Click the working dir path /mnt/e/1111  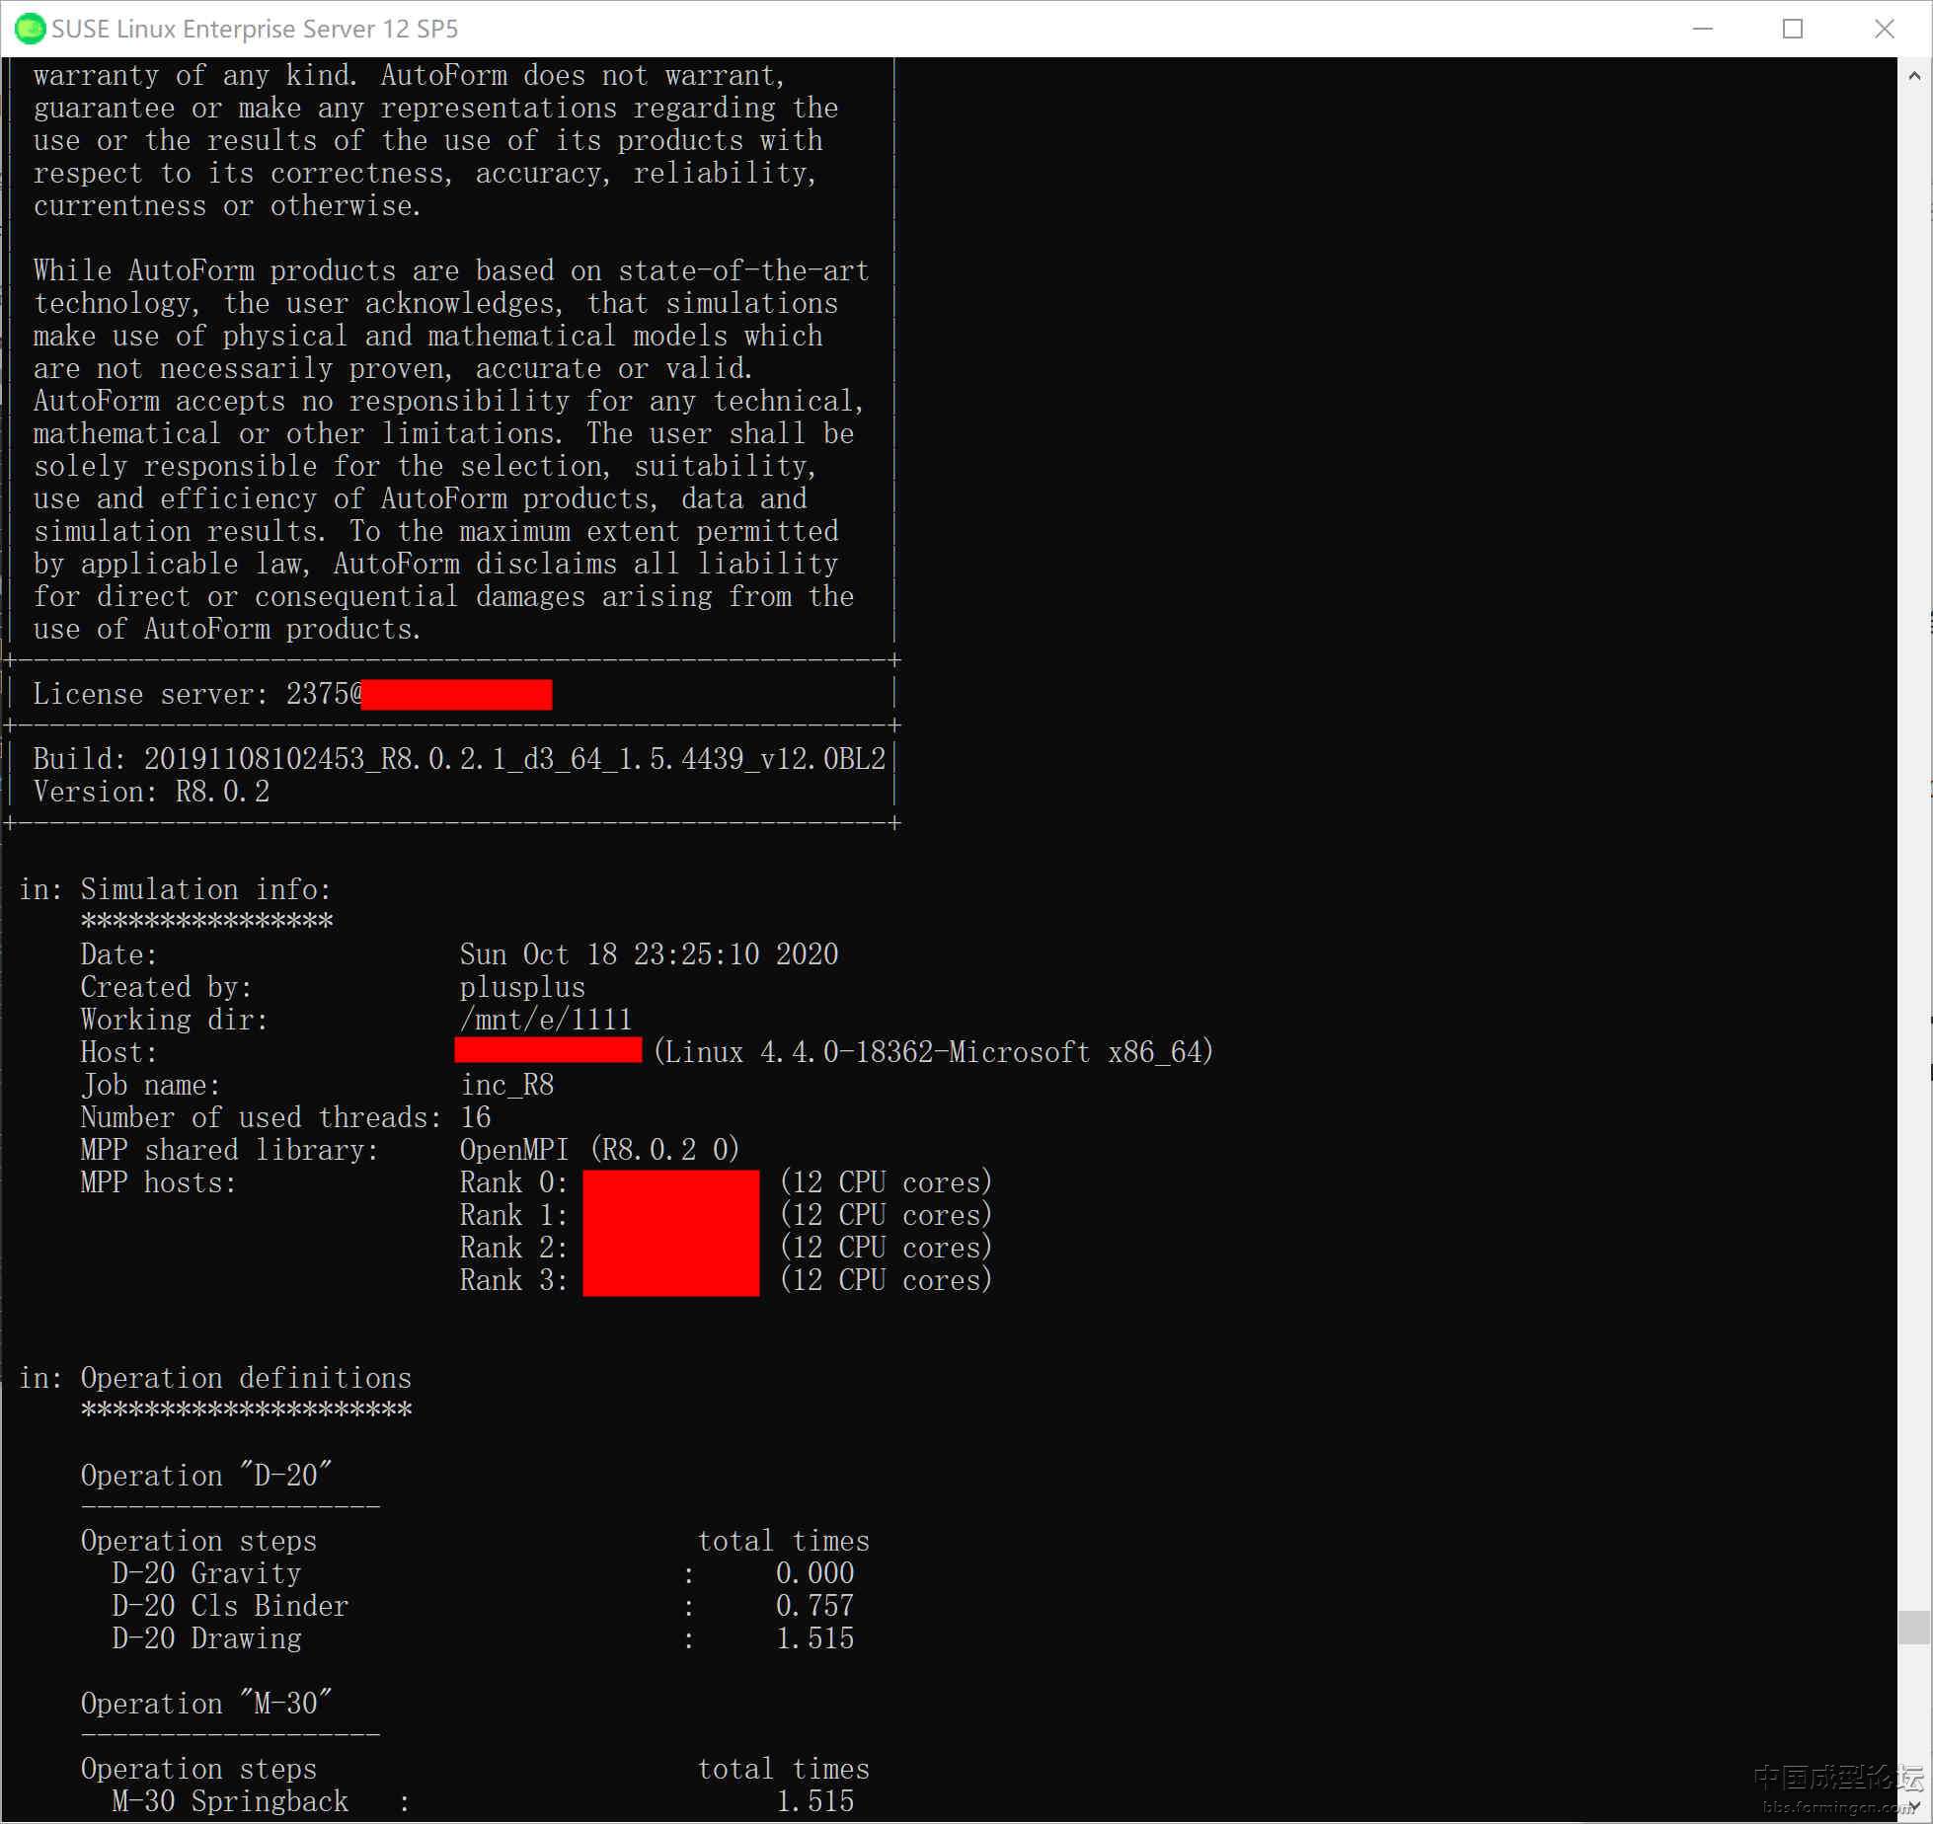tap(545, 1020)
